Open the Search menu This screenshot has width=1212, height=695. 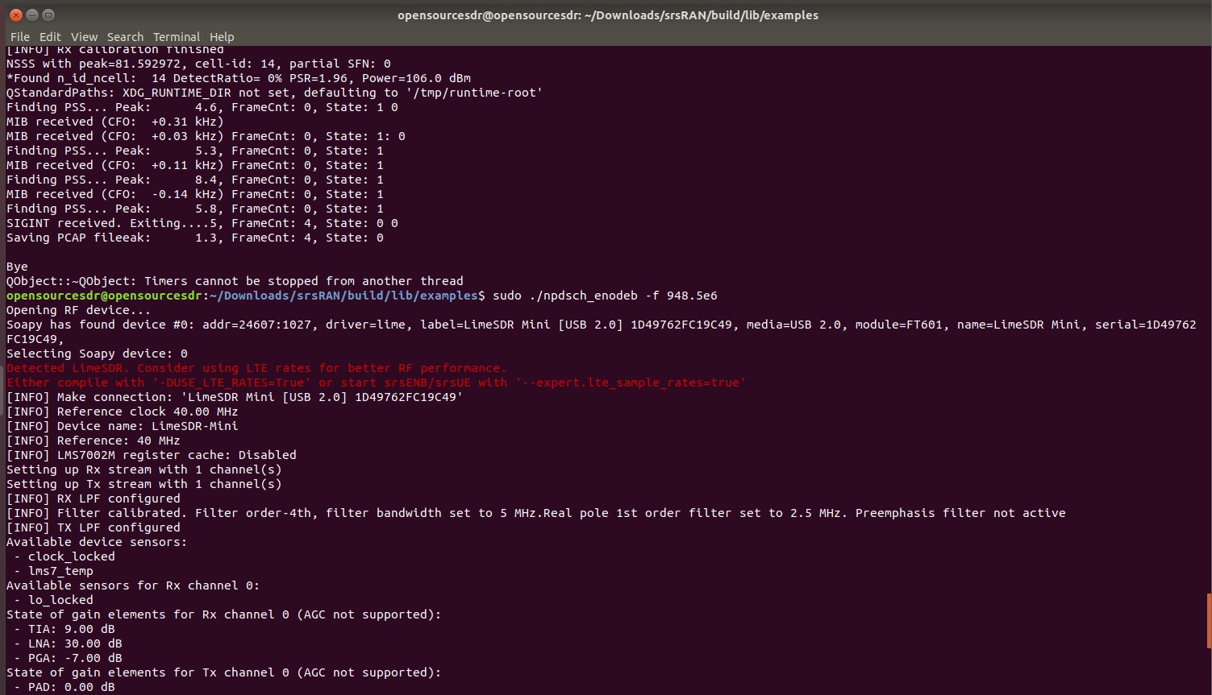pyautogui.click(x=125, y=37)
